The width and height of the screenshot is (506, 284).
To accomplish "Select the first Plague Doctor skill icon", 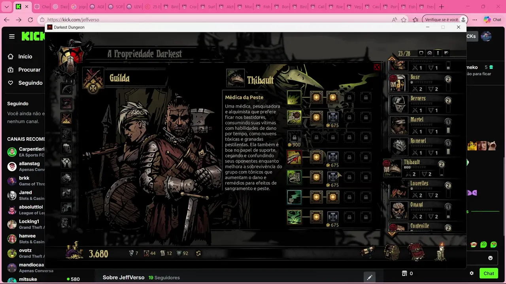I will 294,97.
